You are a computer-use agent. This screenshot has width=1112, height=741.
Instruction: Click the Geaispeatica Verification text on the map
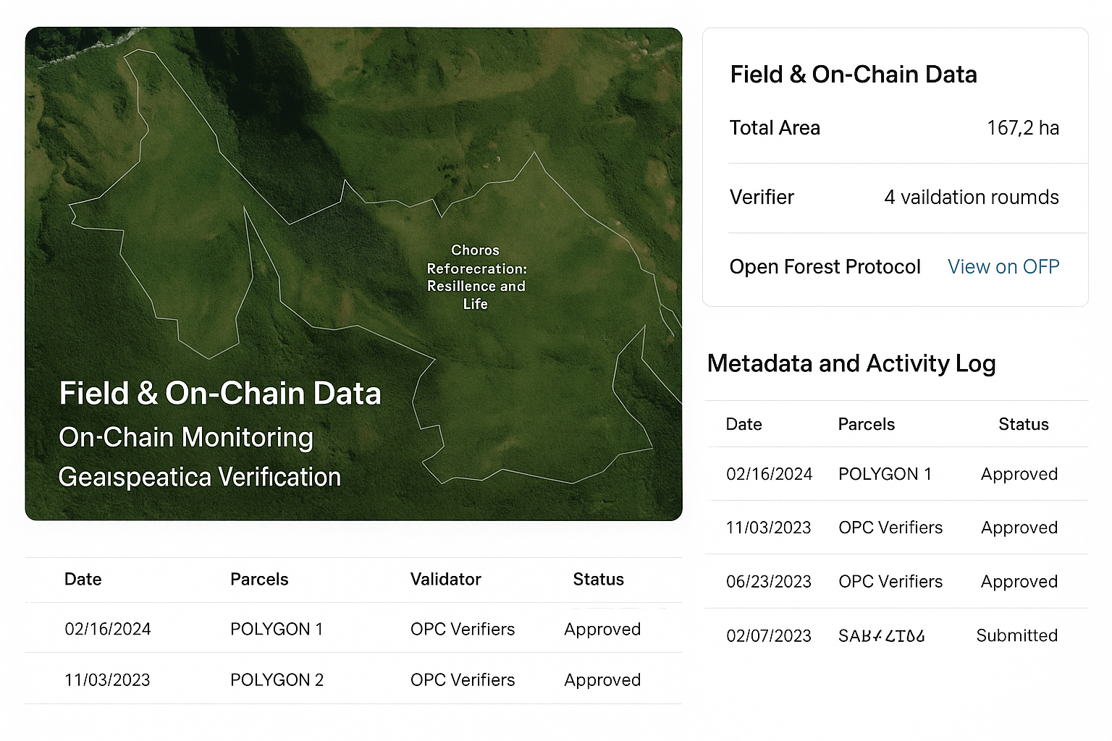(199, 477)
